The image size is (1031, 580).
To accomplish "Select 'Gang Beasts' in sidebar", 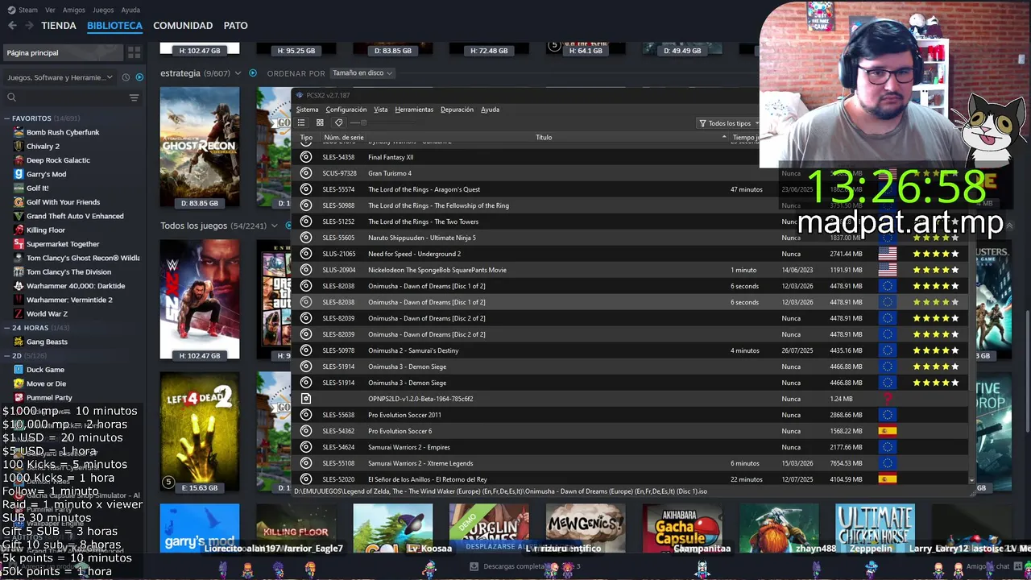I will tap(47, 342).
